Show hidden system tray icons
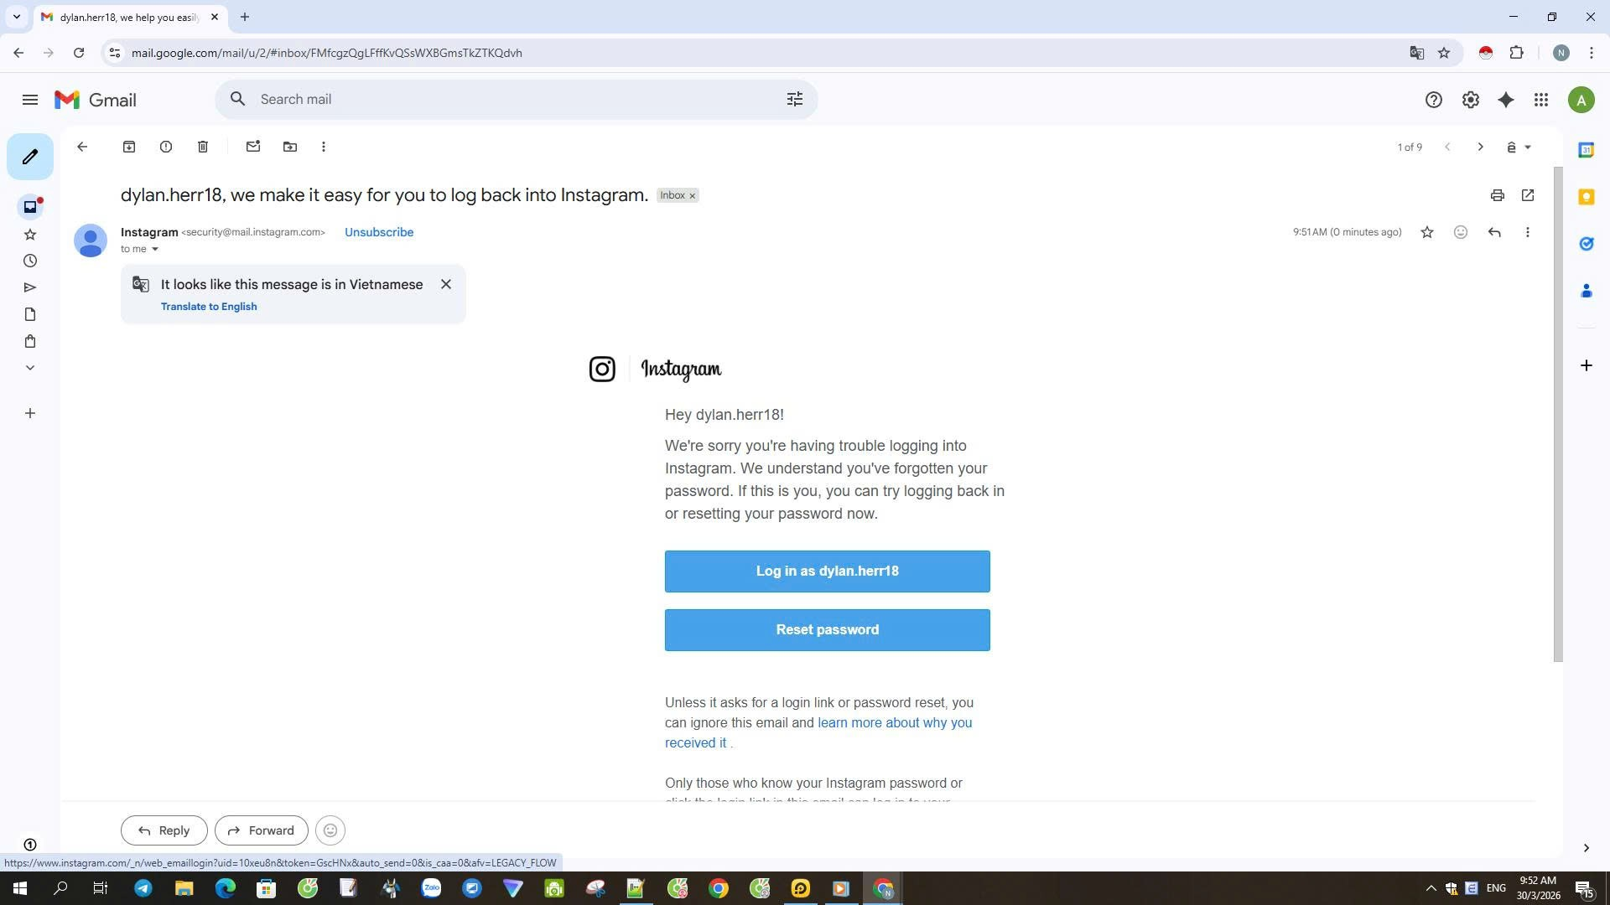 [1431, 888]
